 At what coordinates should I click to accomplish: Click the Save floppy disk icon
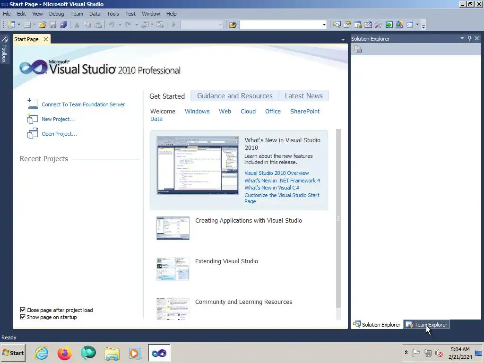tap(53, 25)
